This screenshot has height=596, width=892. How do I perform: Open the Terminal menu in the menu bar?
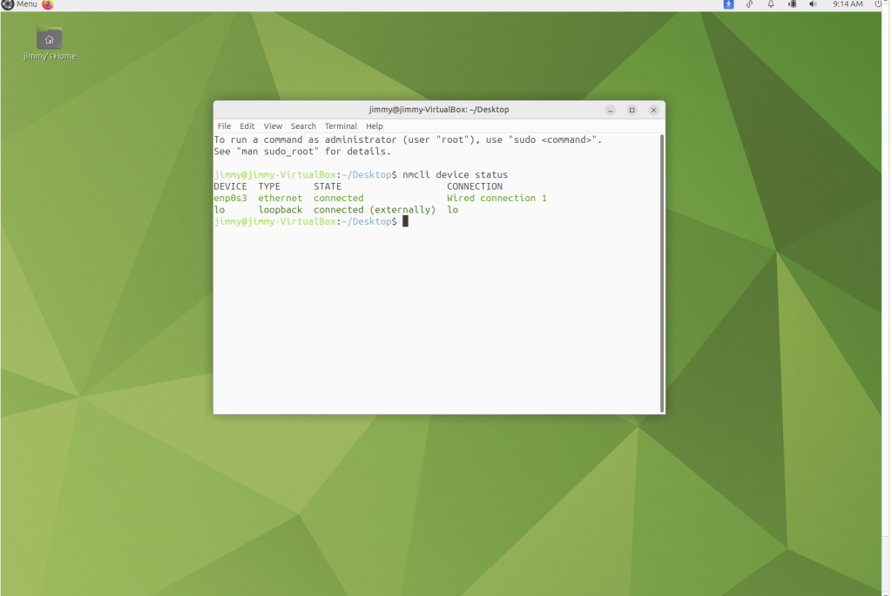tap(341, 125)
